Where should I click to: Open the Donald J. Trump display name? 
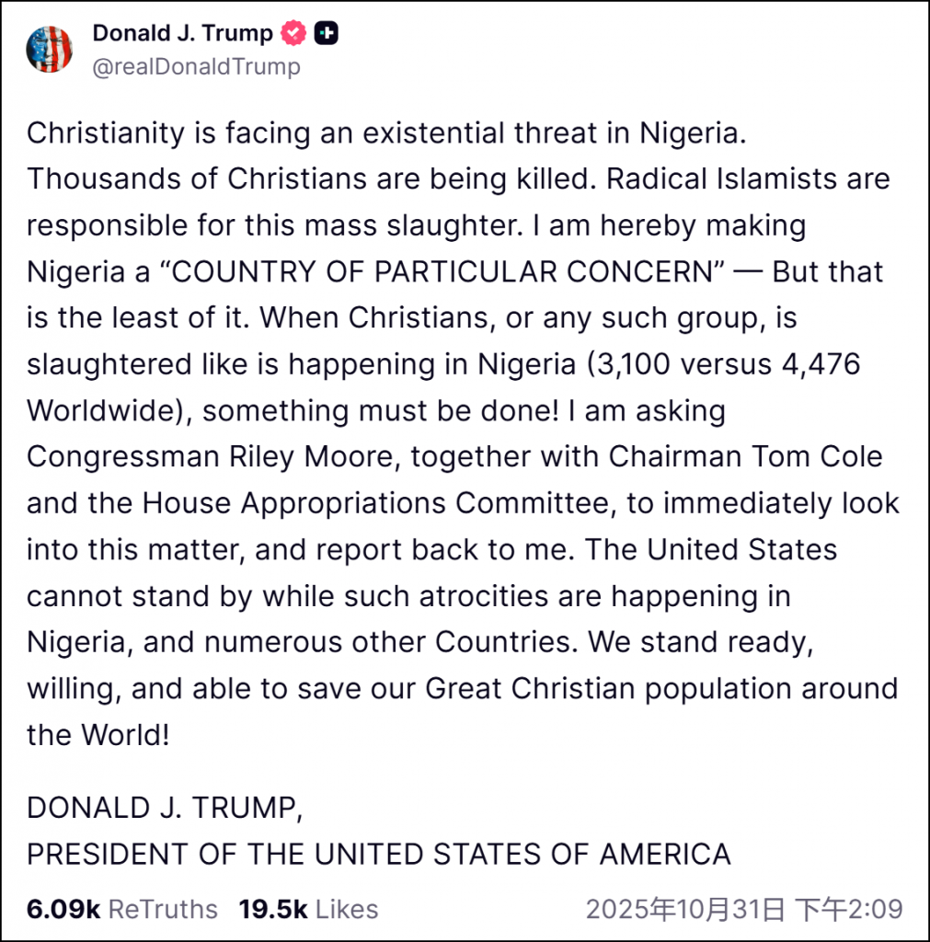tap(182, 34)
